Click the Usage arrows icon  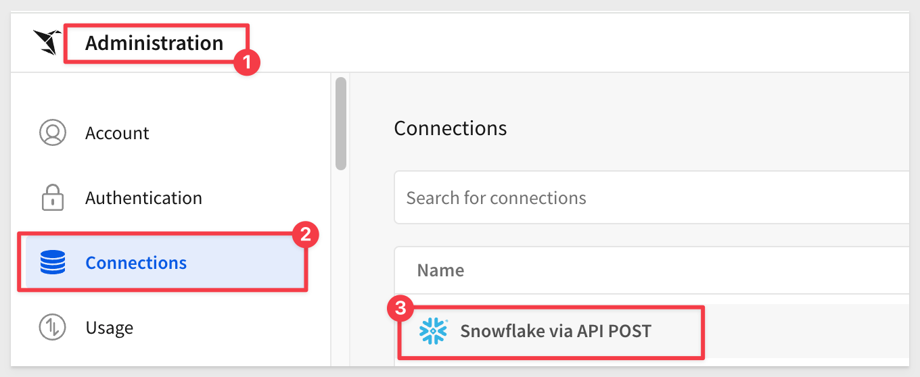point(53,328)
